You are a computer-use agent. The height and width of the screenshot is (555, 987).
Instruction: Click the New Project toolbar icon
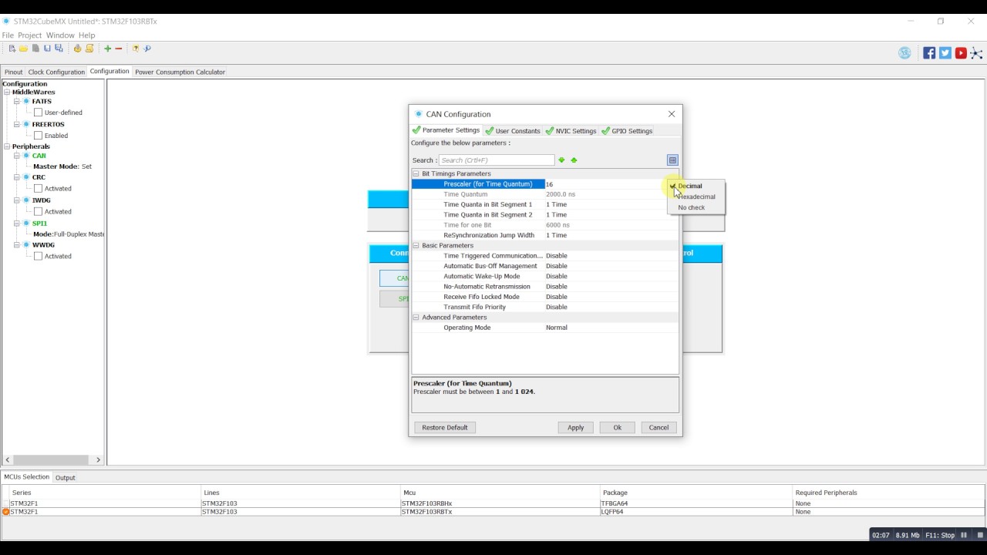[12, 49]
